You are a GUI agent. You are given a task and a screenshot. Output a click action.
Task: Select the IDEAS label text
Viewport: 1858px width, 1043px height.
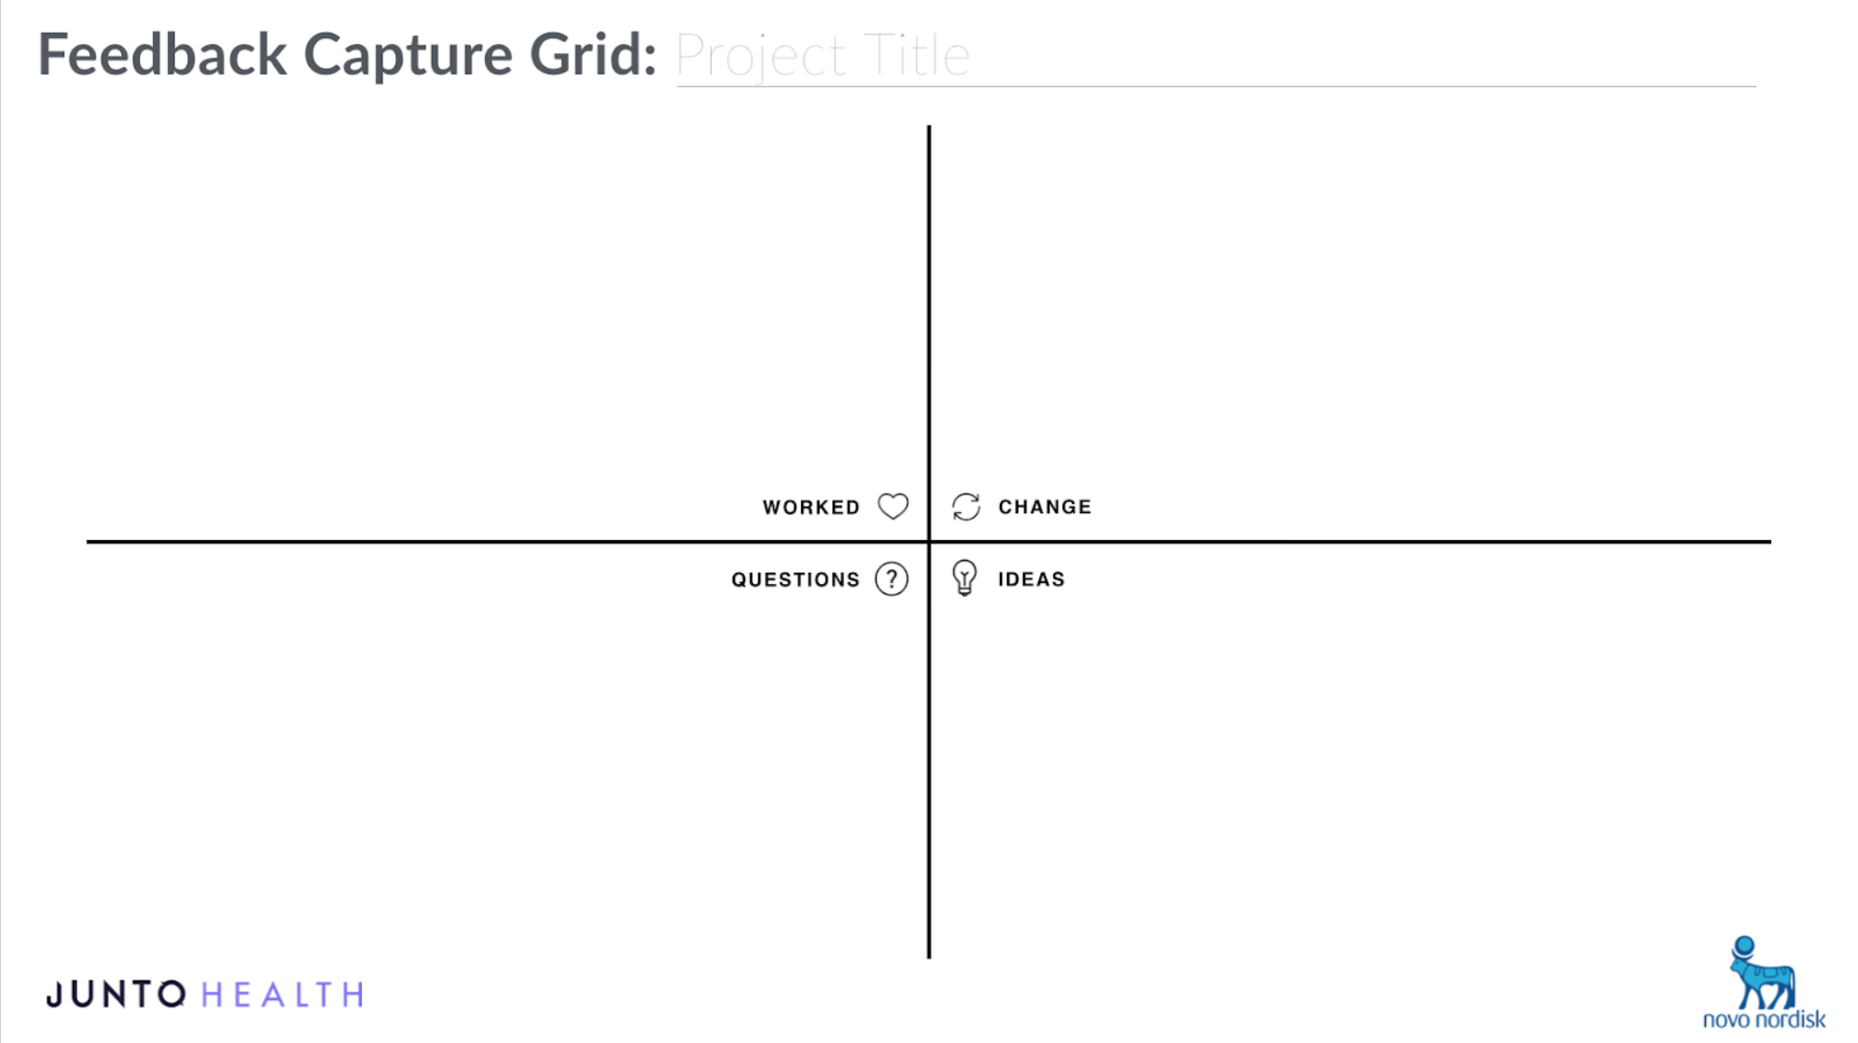[1031, 579]
